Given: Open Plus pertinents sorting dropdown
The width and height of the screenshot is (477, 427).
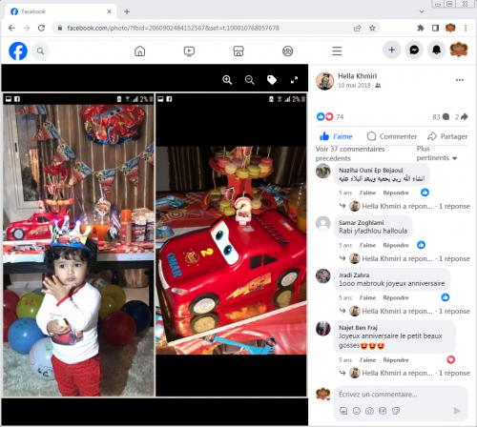Looking at the screenshot, I should pos(436,153).
